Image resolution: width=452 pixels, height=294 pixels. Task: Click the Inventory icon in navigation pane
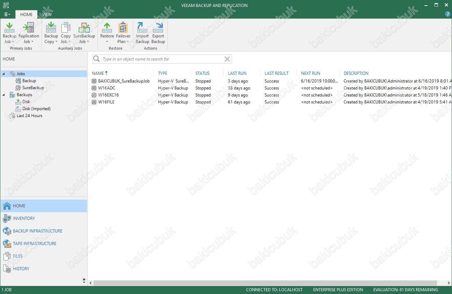click(x=7, y=218)
